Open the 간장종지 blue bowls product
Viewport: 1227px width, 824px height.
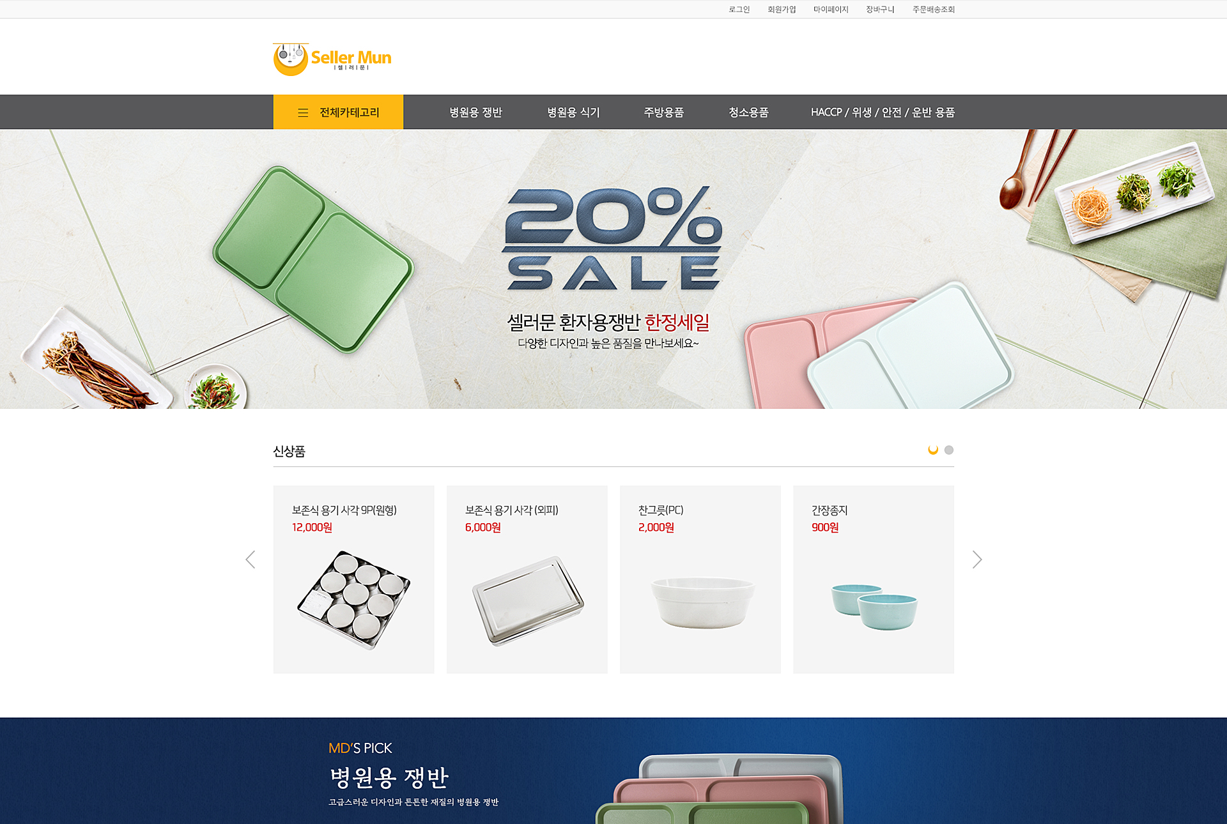pyautogui.click(x=874, y=607)
